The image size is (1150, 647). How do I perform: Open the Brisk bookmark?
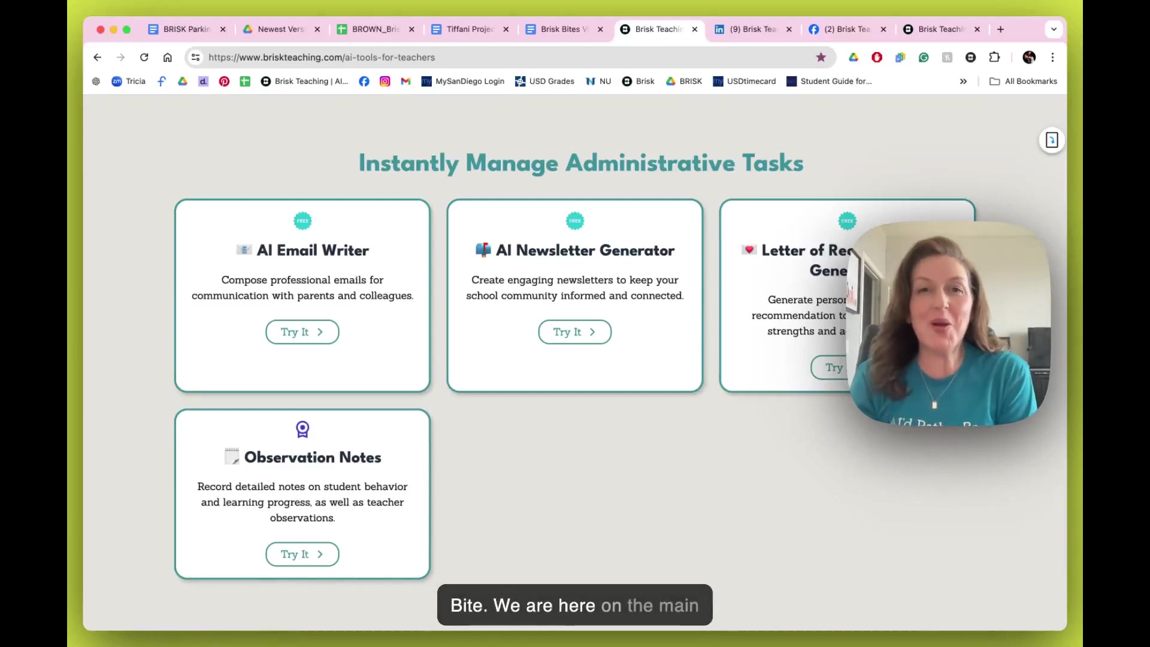click(638, 81)
